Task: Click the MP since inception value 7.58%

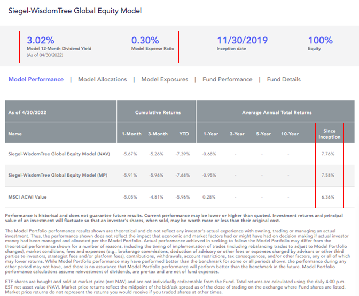Action: [328, 175]
